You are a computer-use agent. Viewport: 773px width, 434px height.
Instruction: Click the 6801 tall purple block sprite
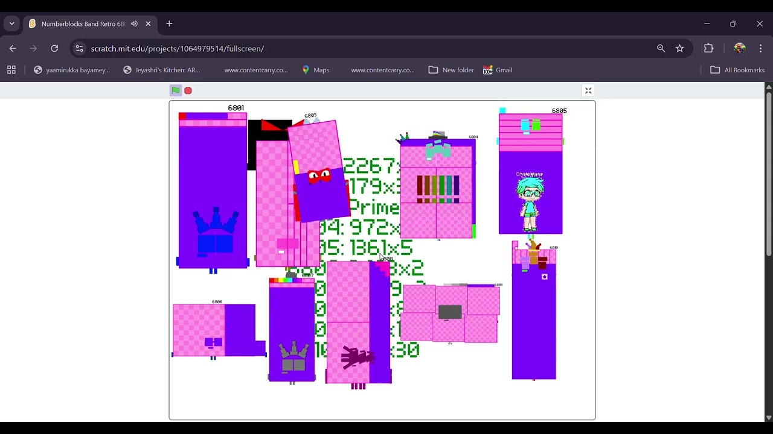coord(213,190)
